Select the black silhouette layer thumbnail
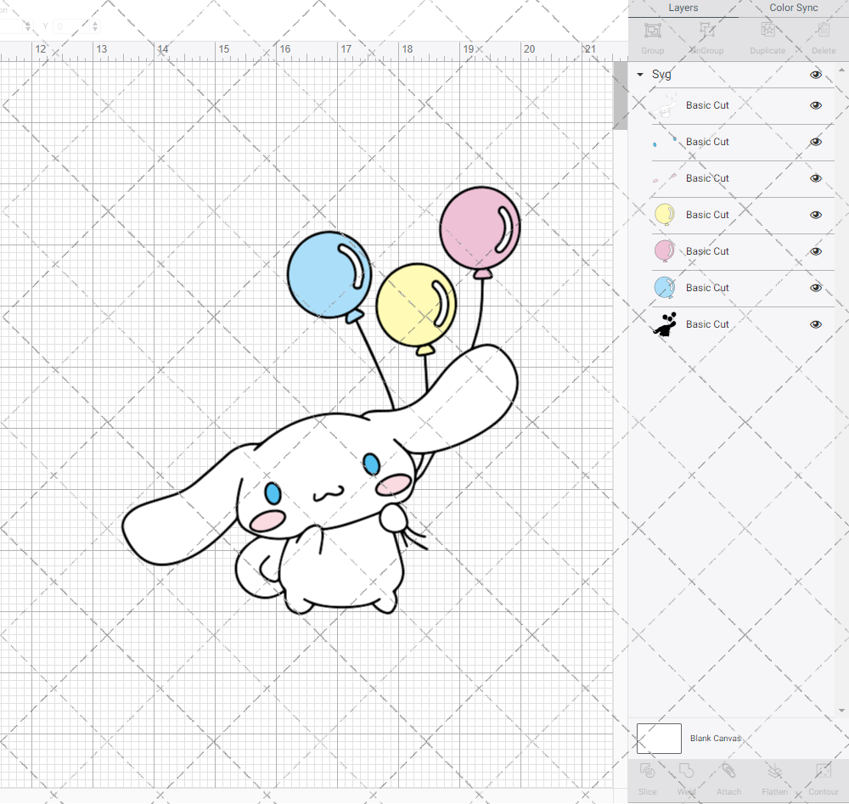Image resolution: width=849 pixels, height=804 pixels. pos(665,324)
